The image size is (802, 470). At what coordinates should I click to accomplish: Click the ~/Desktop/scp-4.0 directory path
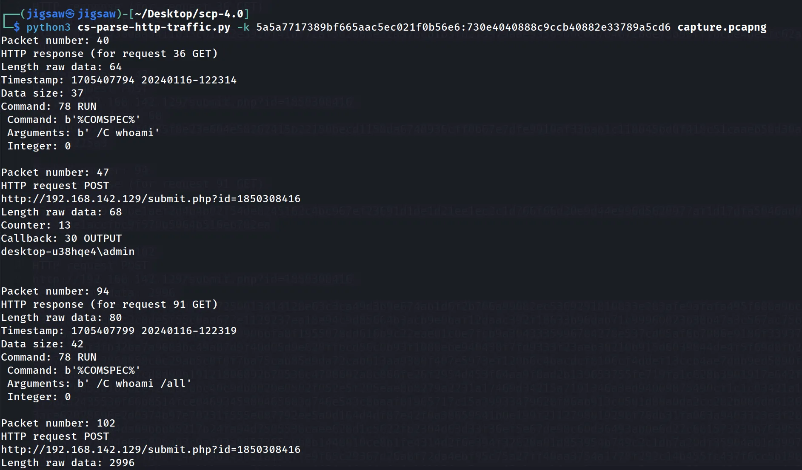pyautogui.click(x=189, y=14)
